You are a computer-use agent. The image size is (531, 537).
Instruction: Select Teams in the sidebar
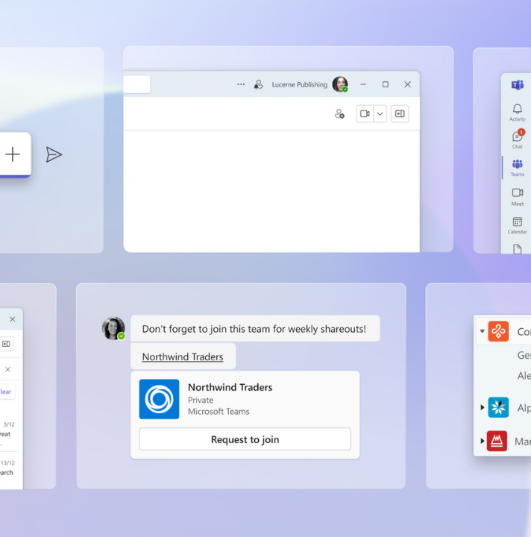[x=518, y=168]
